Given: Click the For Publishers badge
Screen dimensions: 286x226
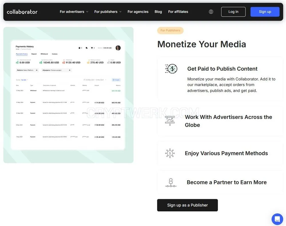Looking at the screenshot, I should pos(170,31).
